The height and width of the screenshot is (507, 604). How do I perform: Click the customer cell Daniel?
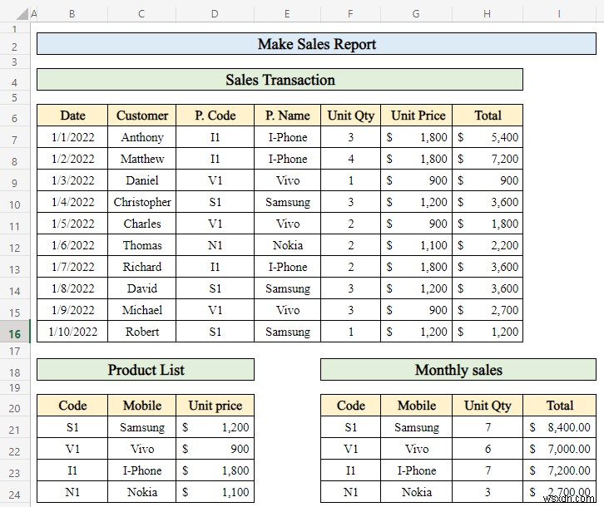[x=141, y=180]
